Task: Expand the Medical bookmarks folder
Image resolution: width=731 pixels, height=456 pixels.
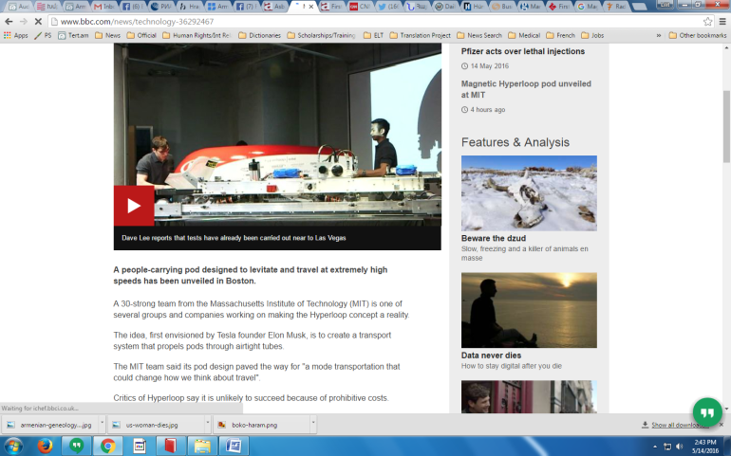Action: pos(524,35)
